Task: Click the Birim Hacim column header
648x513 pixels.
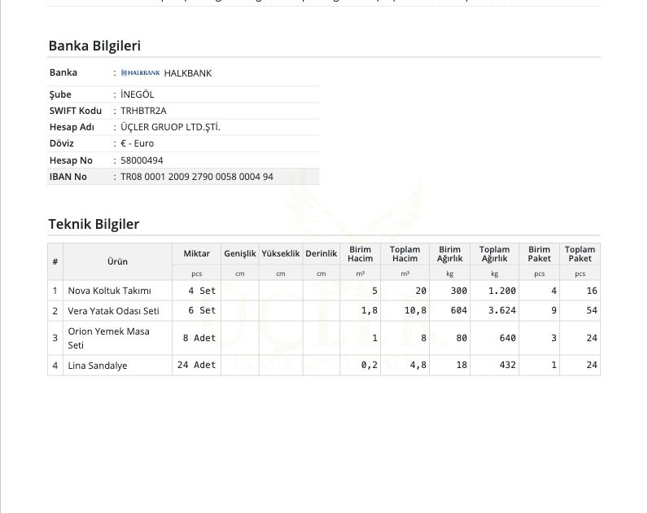Action: (360, 254)
